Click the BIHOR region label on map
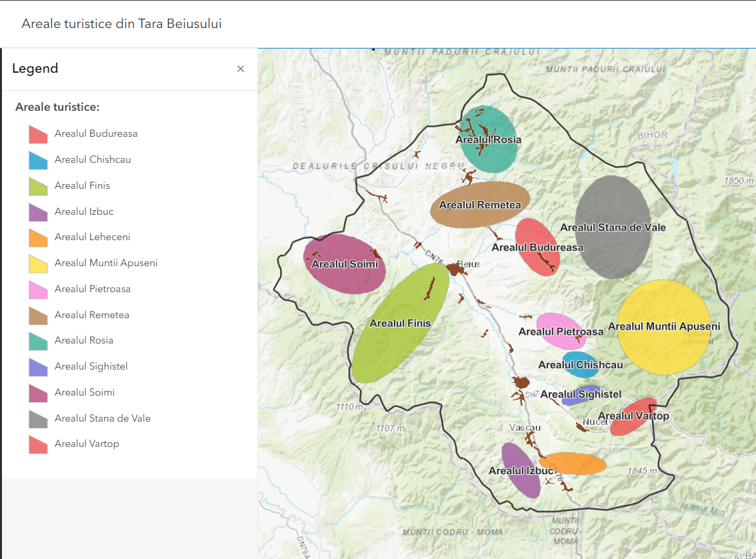 tap(653, 135)
